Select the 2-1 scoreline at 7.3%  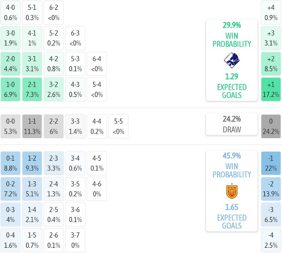(32, 89)
